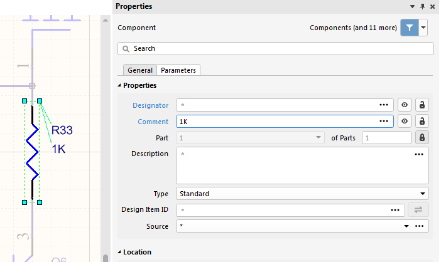Open Description ellipsis options
The image size is (441, 262).
coord(419,154)
